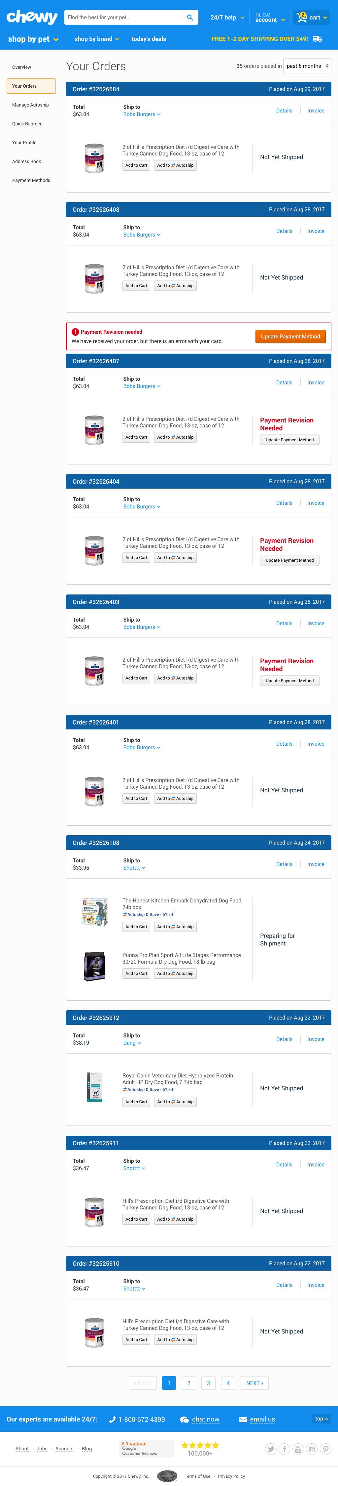Click the Twitter icon in footer
This screenshot has width=338, height=1486.
(x=270, y=1449)
